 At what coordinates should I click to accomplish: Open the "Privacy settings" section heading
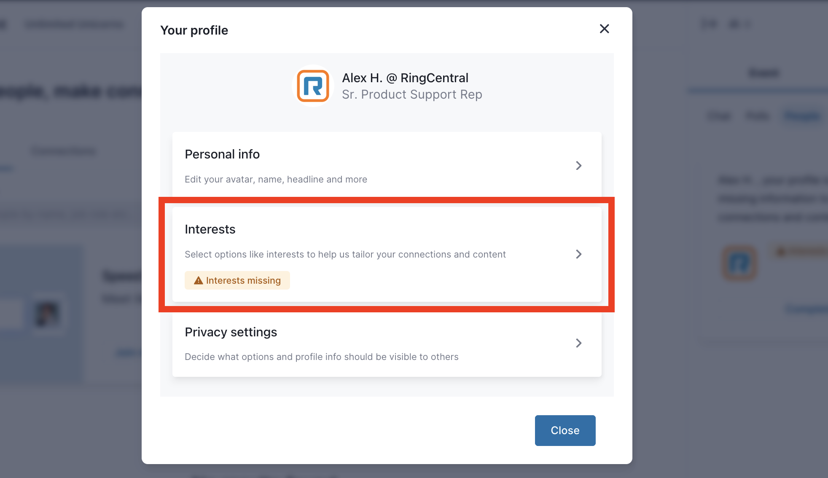[231, 332]
